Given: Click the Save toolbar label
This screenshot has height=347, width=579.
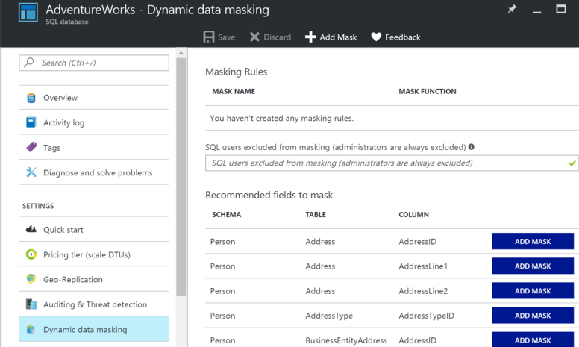Looking at the screenshot, I should pos(226,37).
